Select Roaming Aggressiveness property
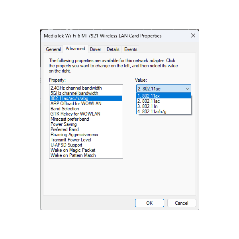 point(86,135)
